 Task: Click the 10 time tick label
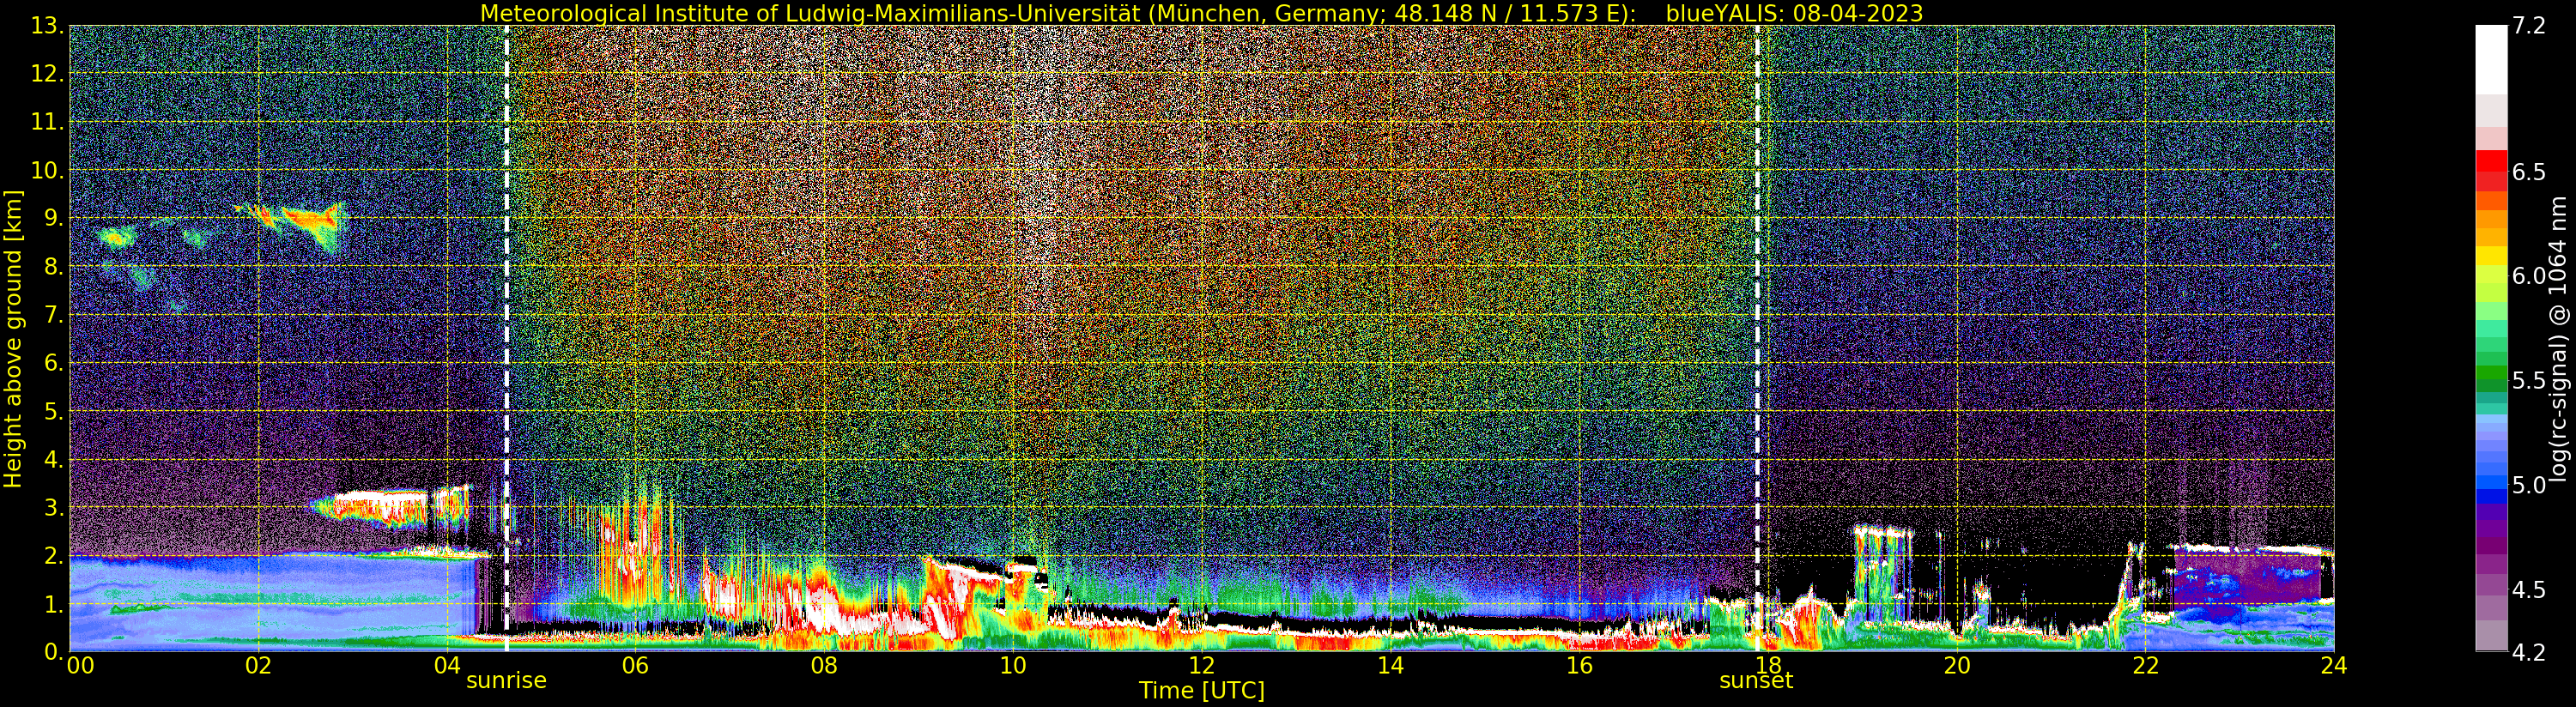pyautogui.click(x=1013, y=666)
